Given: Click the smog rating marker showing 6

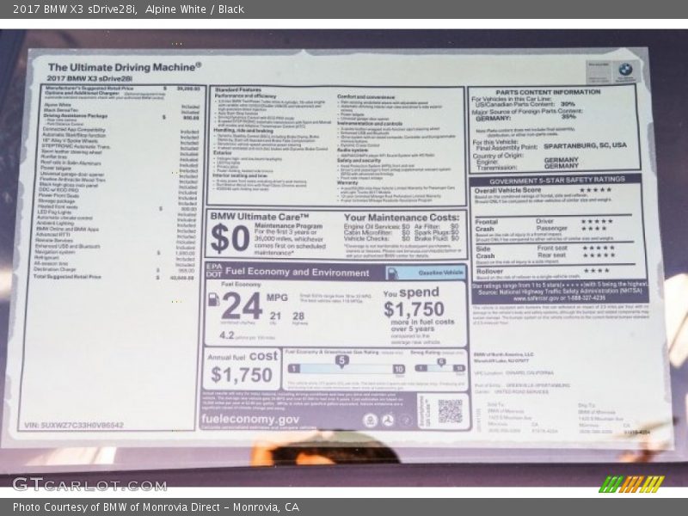Looking at the screenshot, I should pos(441,362).
